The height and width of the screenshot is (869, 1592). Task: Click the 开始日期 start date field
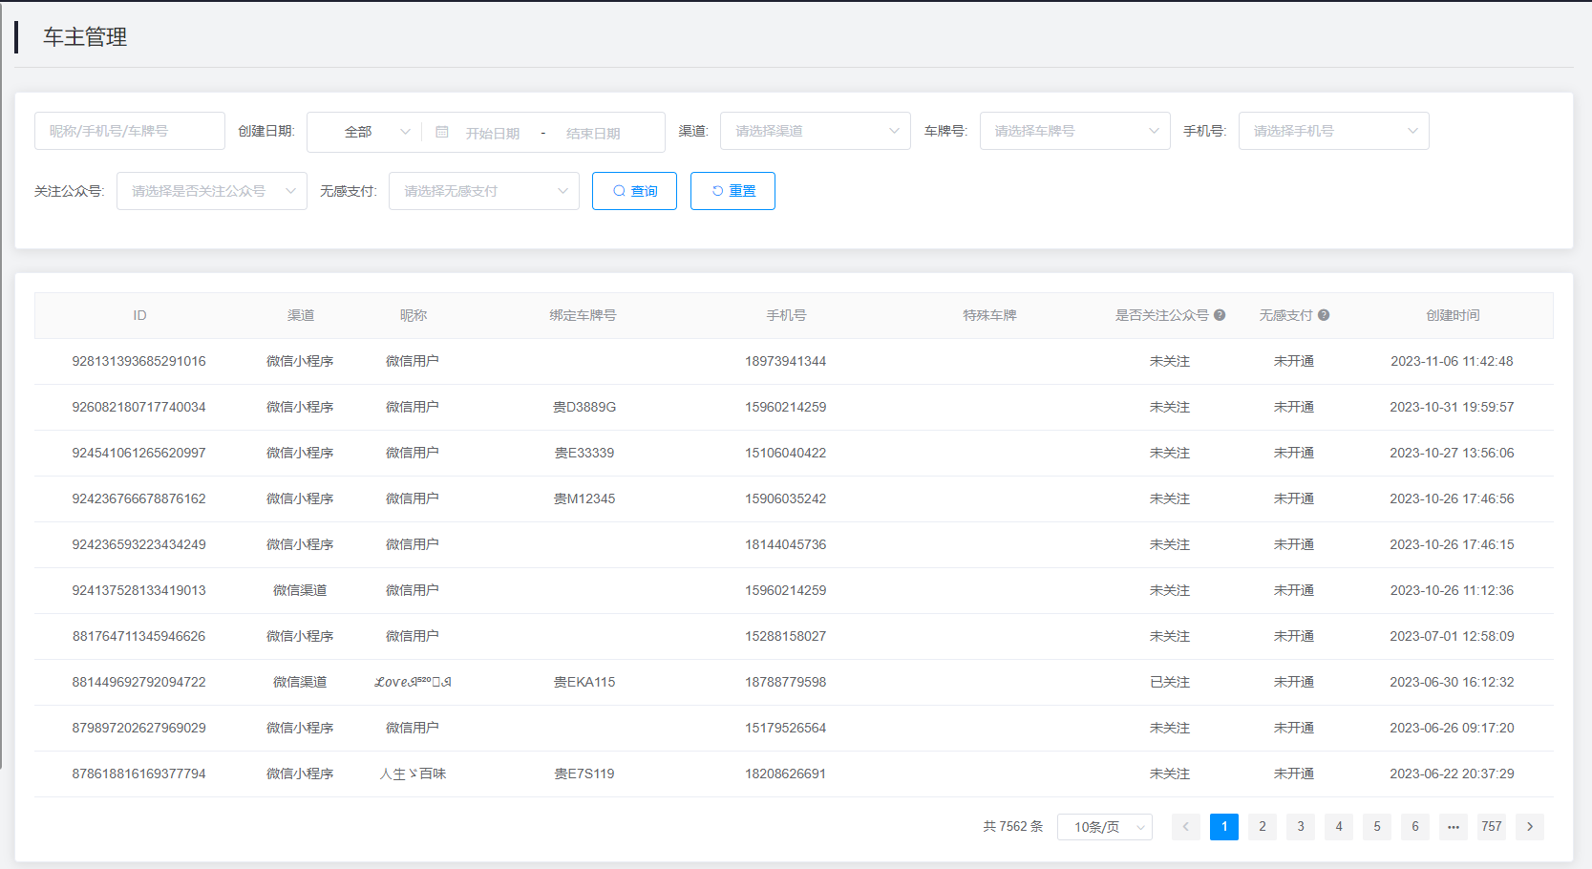tap(493, 133)
